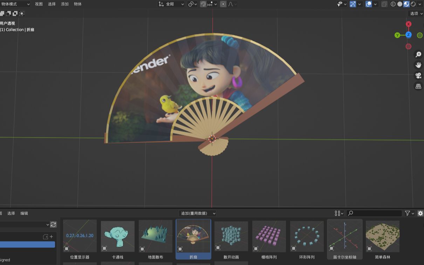Open the 添加 menu
The image size is (424, 265).
[x=65, y=4]
